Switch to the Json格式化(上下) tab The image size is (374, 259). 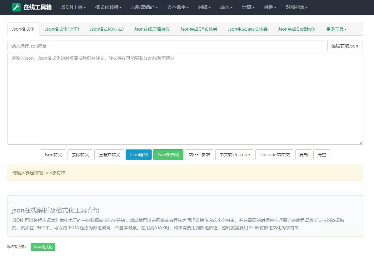tap(62, 29)
